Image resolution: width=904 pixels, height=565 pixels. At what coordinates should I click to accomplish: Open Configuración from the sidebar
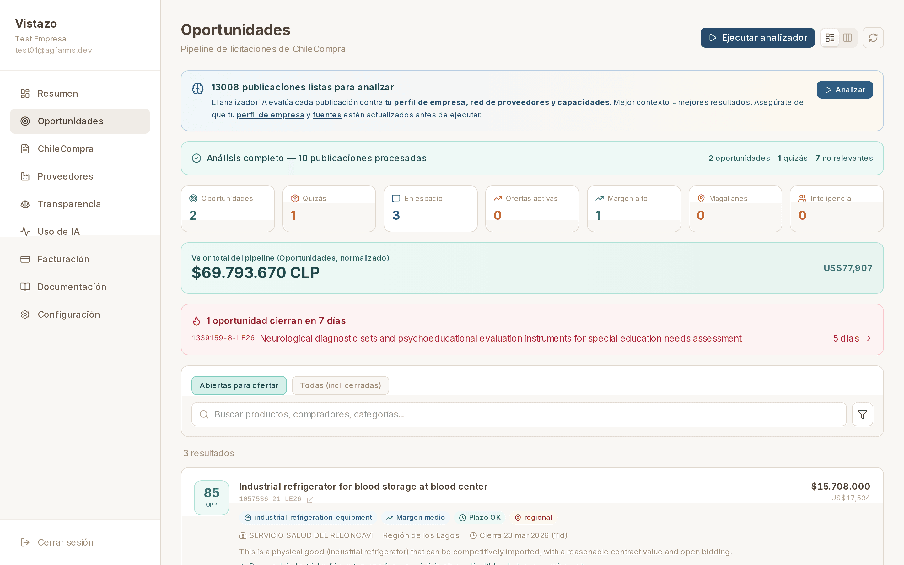[69, 314]
